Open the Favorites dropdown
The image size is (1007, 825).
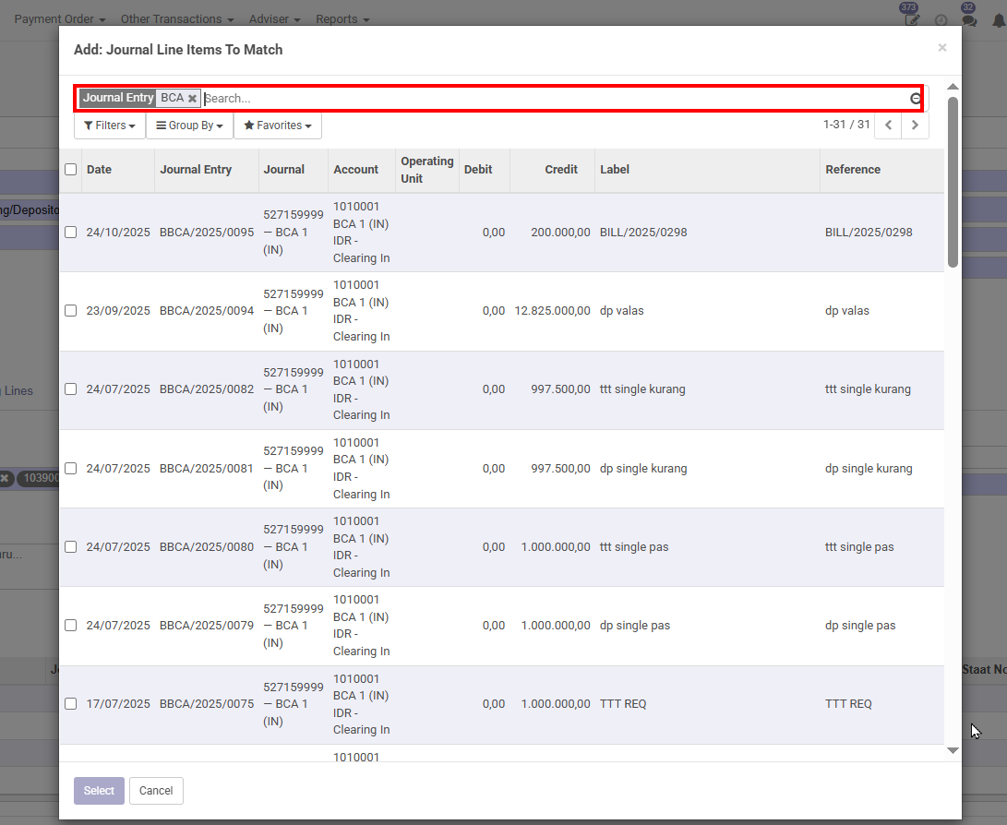point(278,126)
